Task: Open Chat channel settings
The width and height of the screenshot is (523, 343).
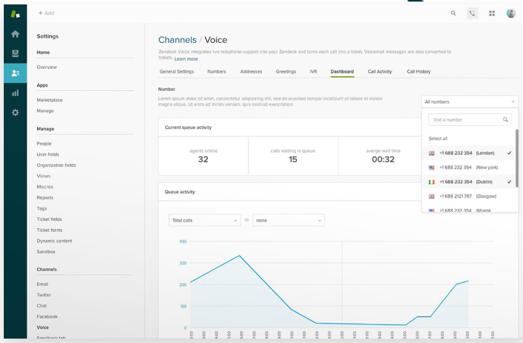Action: [42, 306]
